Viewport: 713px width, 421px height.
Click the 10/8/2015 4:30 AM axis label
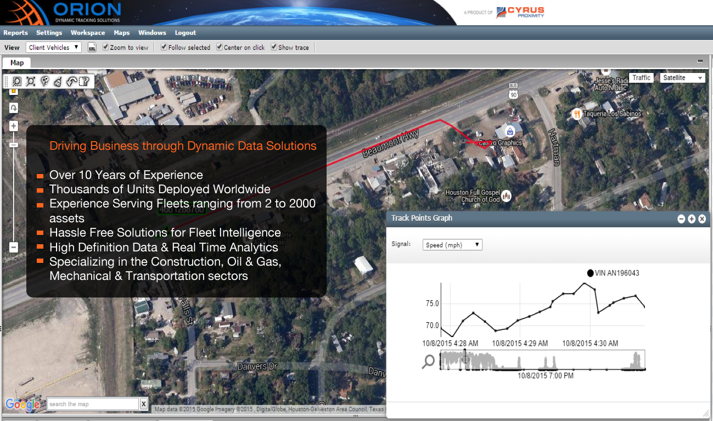[x=590, y=344]
